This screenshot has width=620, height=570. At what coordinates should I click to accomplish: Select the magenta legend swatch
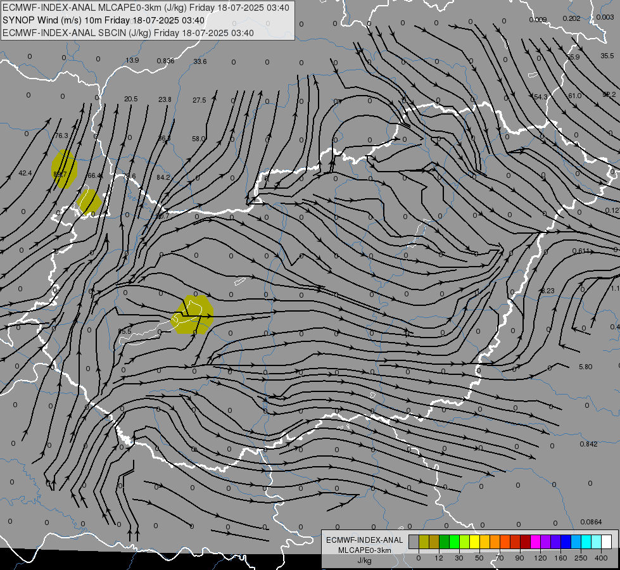pos(535,542)
